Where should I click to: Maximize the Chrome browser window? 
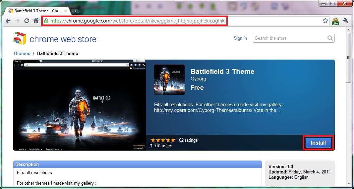pyautogui.click(x=332, y=3)
